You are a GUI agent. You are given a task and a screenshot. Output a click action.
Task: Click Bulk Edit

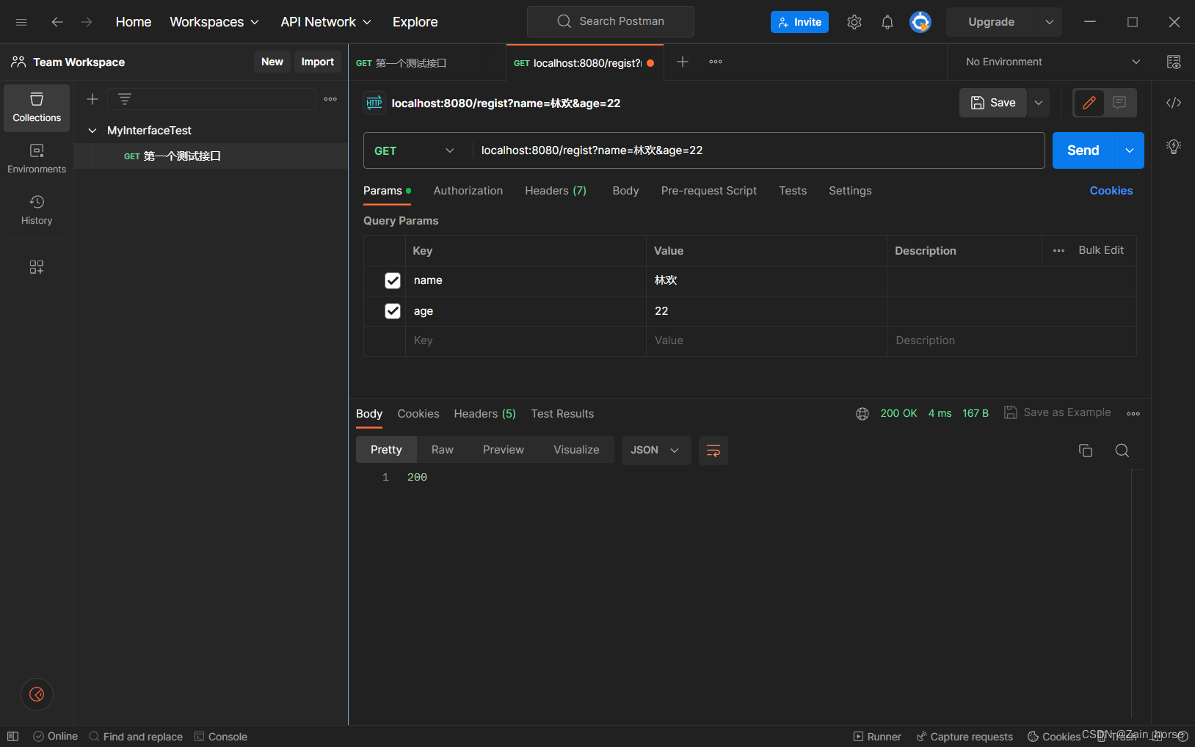[x=1101, y=250]
